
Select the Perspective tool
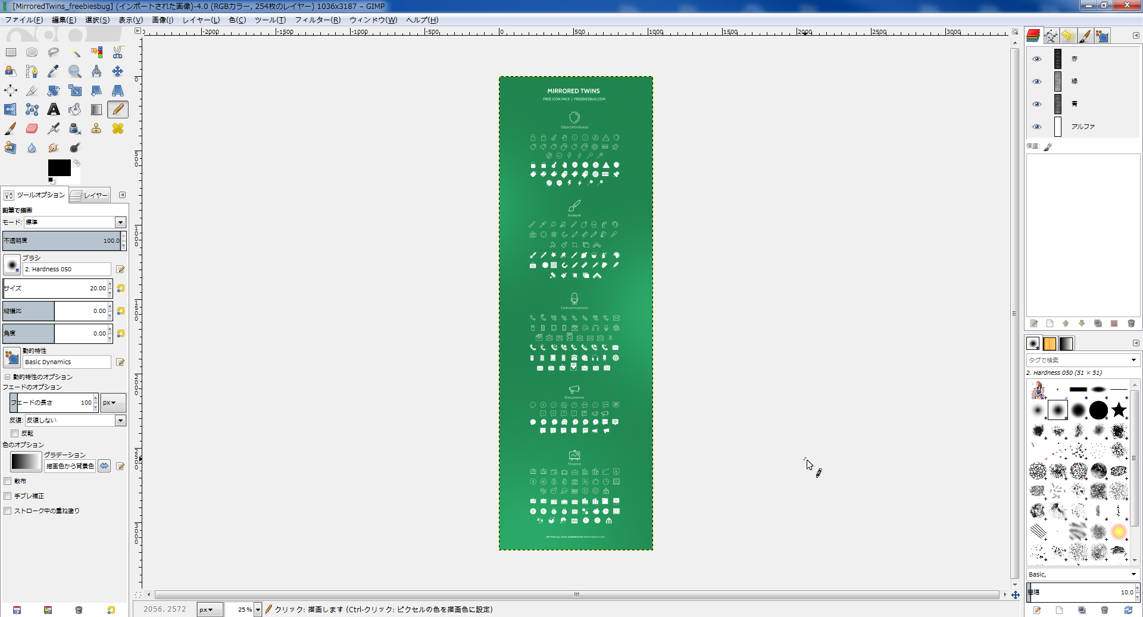coord(118,90)
